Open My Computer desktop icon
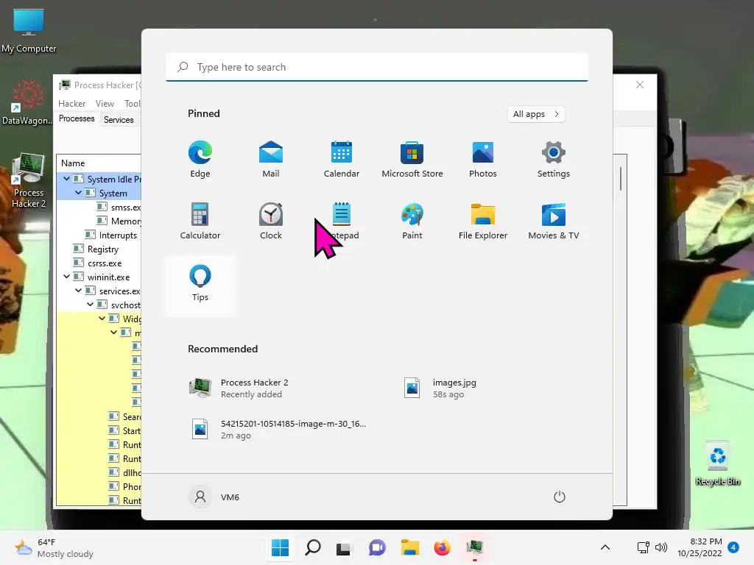Viewport: 754px width, 565px height. (29, 31)
